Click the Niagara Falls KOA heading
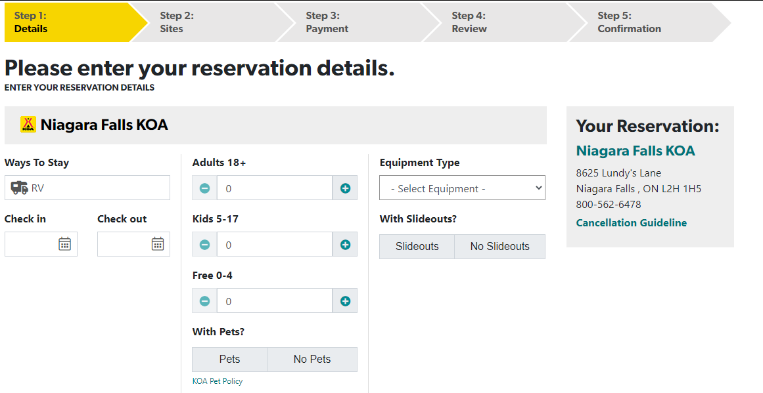The width and height of the screenshot is (763, 393). click(104, 125)
